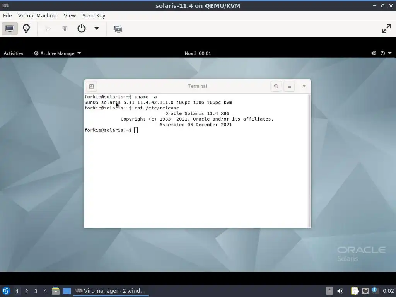Expand the shutdown options dropdown arrow
The width and height of the screenshot is (396, 297).
(x=97, y=29)
